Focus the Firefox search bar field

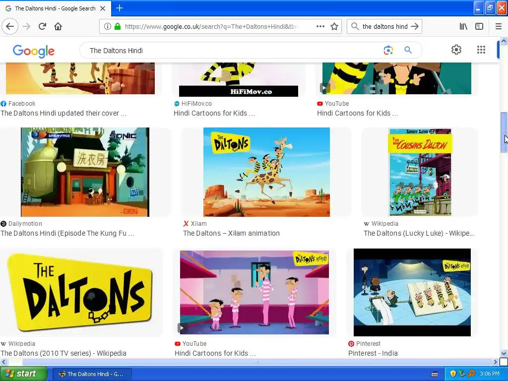click(385, 27)
